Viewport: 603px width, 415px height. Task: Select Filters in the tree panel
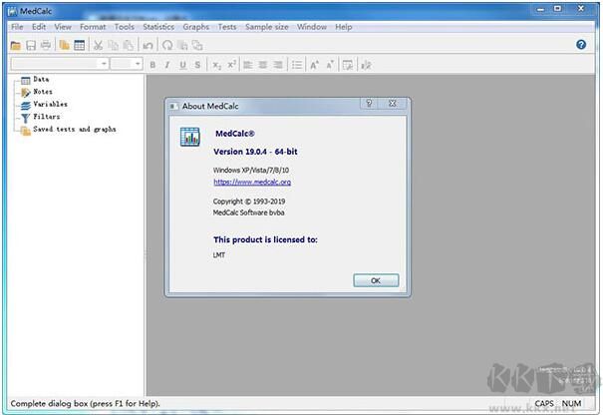(x=46, y=117)
